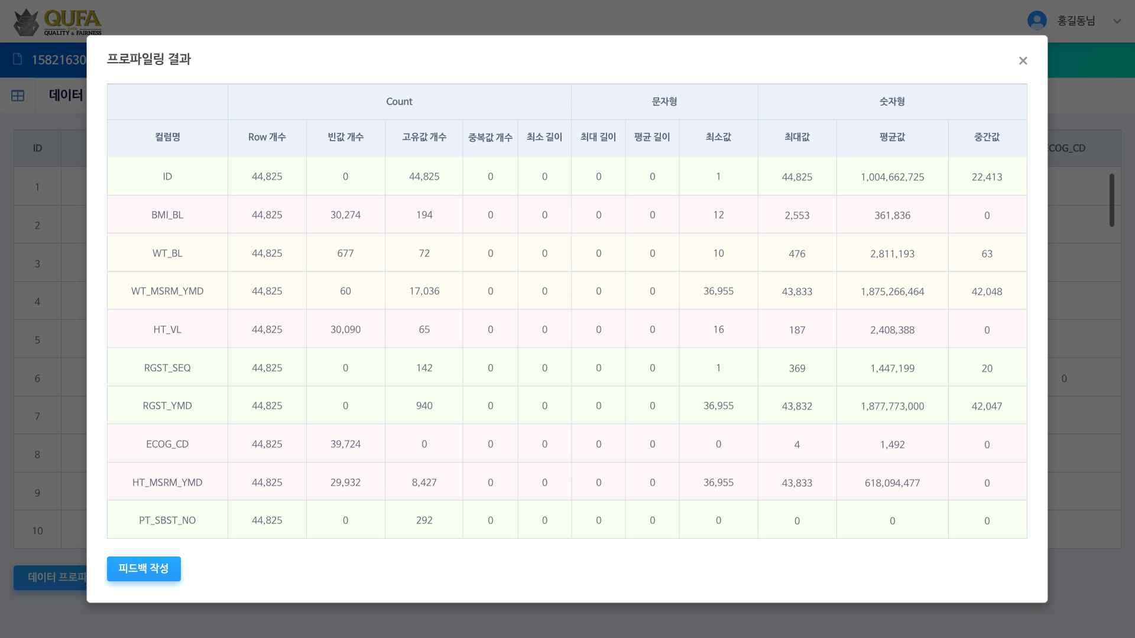The width and height of the screenshot is (1135, 638).
Task: Click the 중간값 column header
Action: (x=987, y=137)
